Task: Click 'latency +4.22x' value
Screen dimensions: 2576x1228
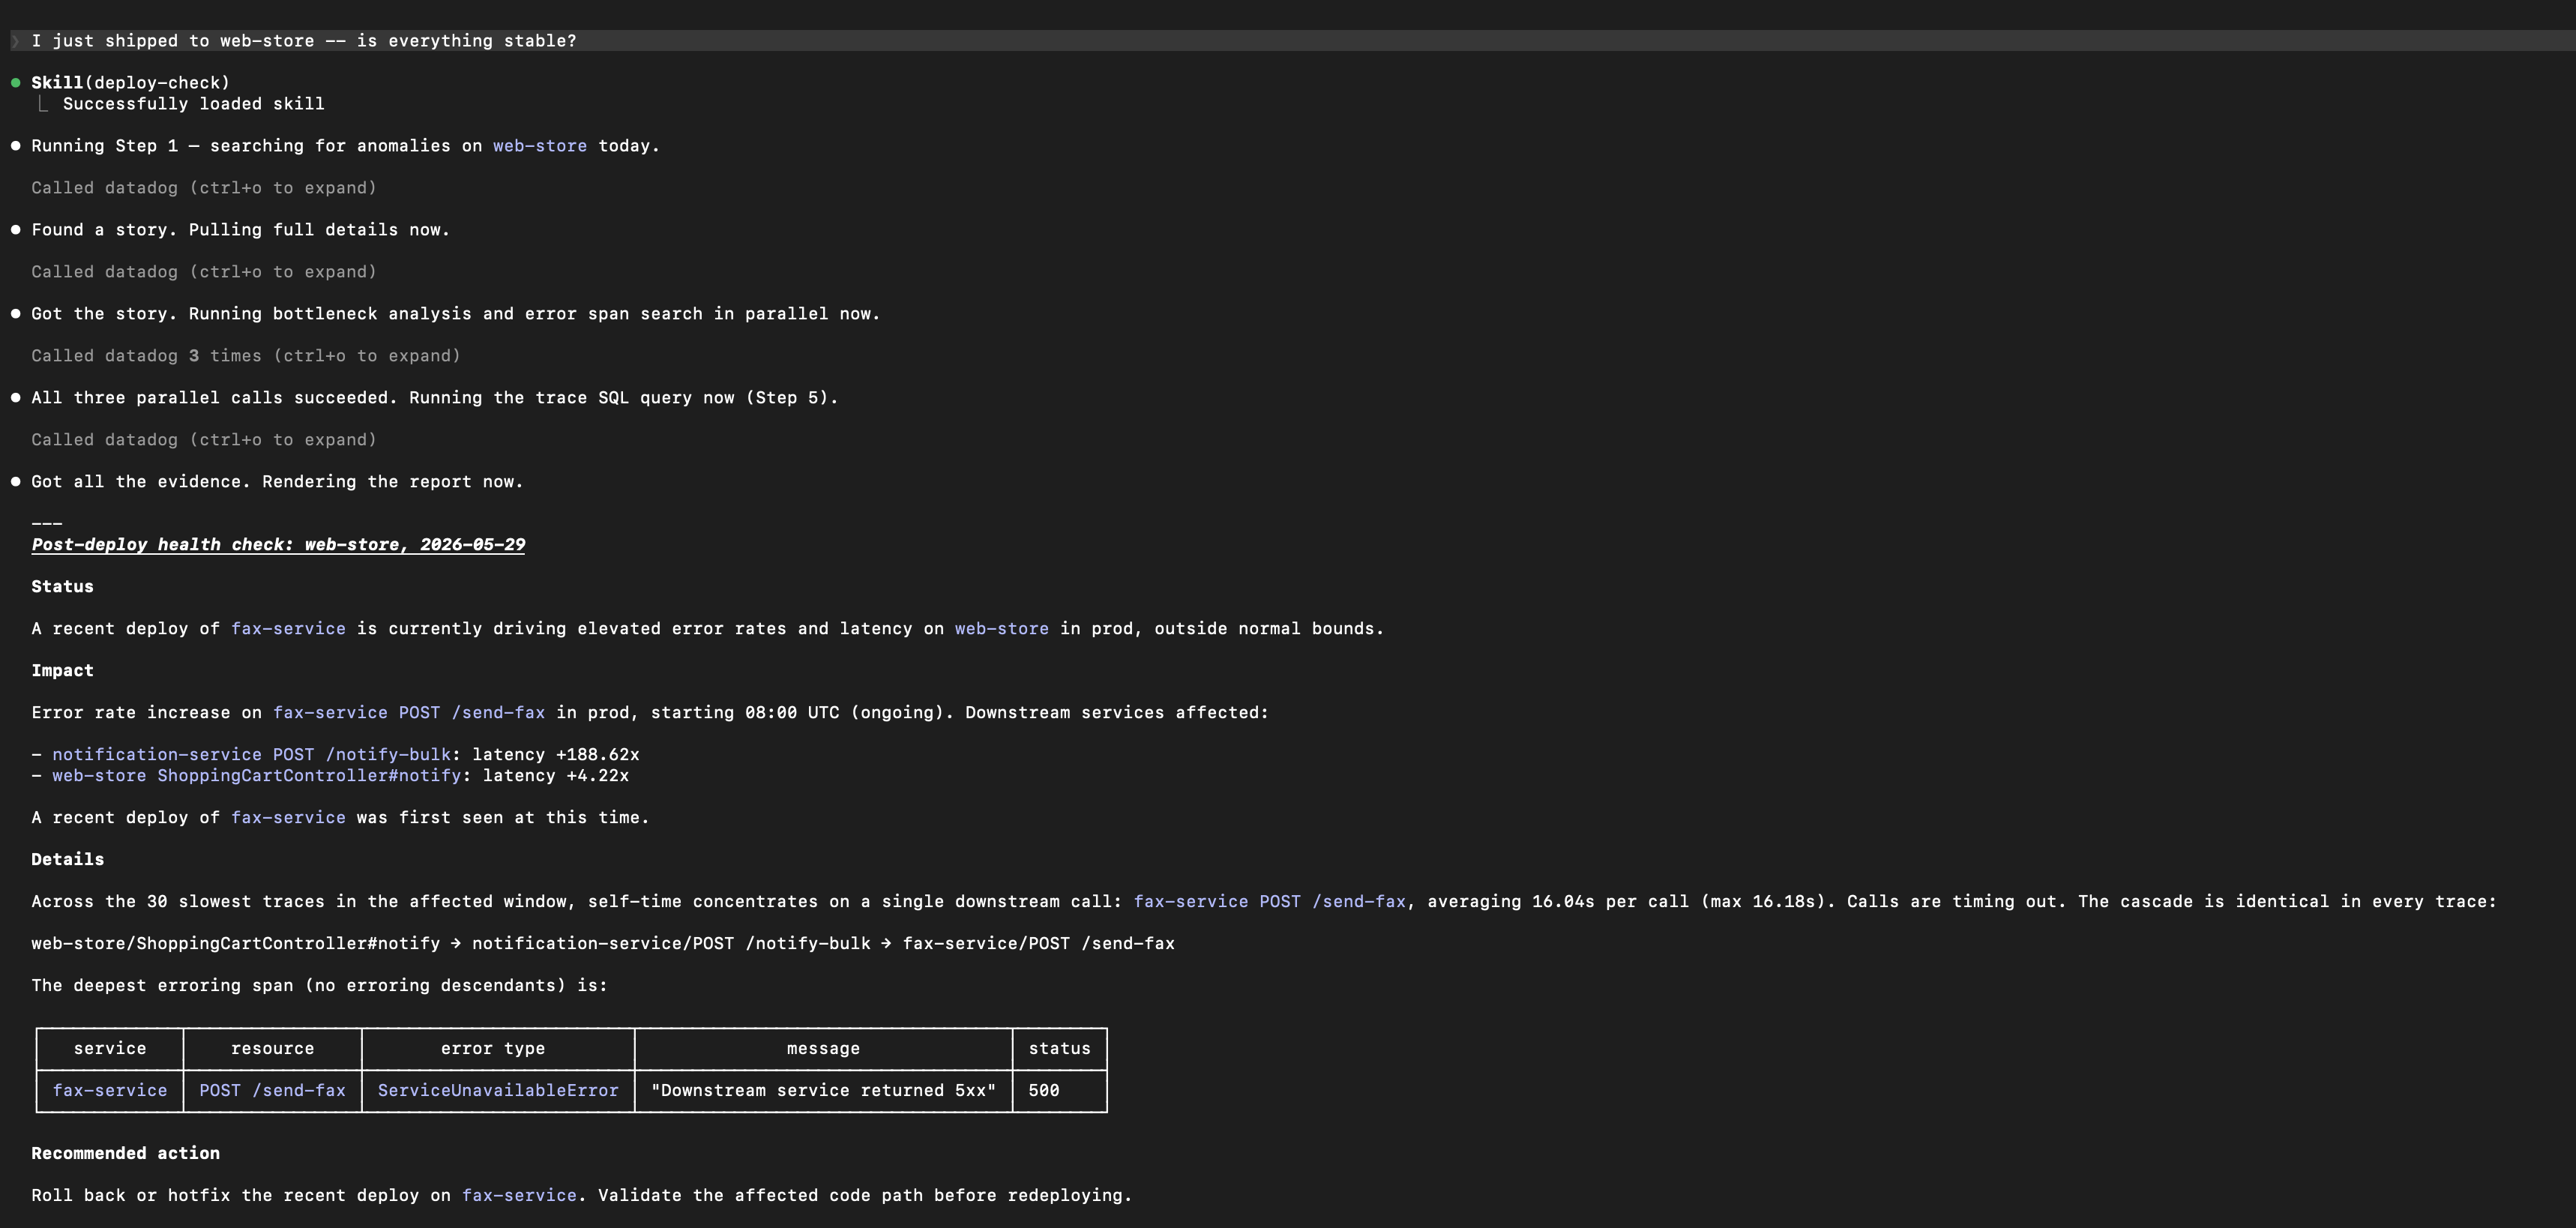Action: tap(555, 776)
